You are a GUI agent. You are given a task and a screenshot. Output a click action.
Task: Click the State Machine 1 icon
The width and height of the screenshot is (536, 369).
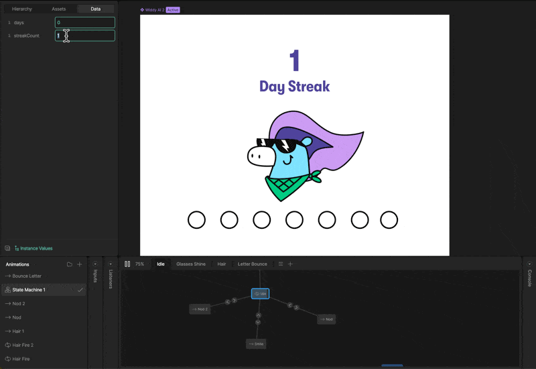pyautogui.click(x=7, y=290)
